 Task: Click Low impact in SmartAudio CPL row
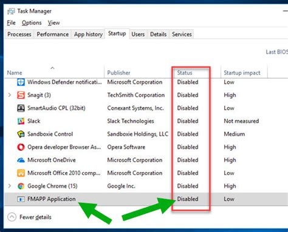coord(229,108)
